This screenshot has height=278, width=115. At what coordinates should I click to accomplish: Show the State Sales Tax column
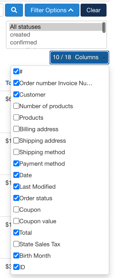16,244
